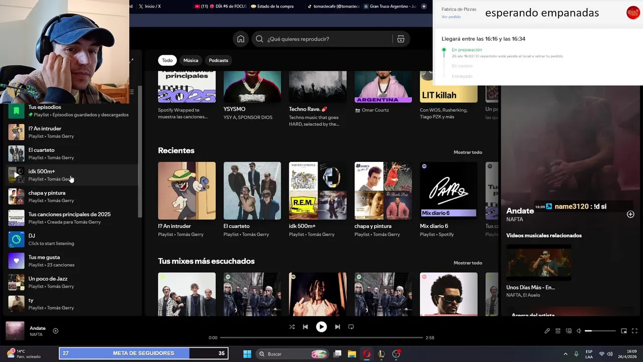Open the ty playlist in sidebar
This screenshot has height=362, width=643.
click(x=72, y=304)
